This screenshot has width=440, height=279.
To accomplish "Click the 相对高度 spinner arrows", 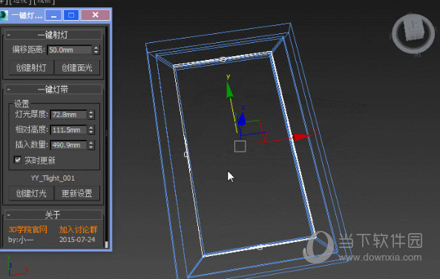I will (x=91, y=130).
